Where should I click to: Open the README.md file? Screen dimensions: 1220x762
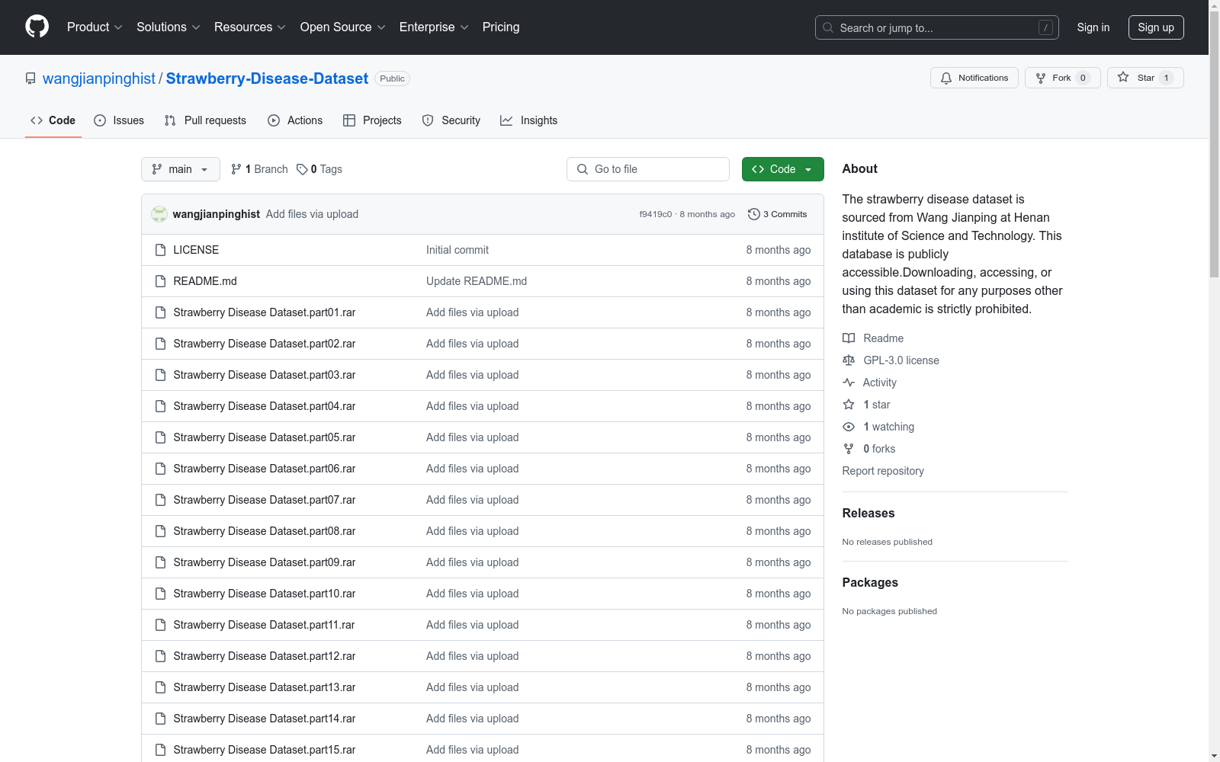click(205, 281)
